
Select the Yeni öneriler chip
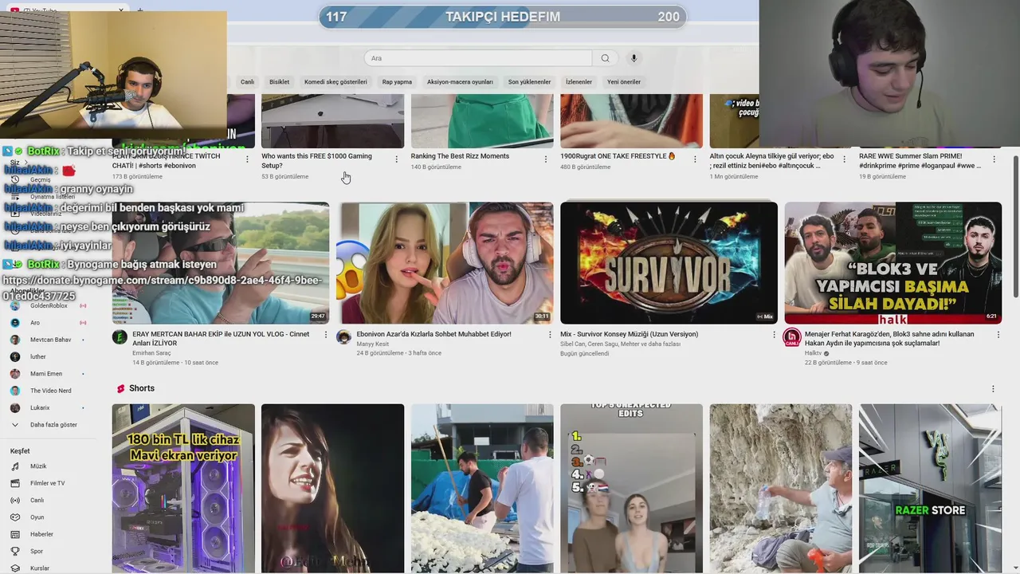(623, 82)
